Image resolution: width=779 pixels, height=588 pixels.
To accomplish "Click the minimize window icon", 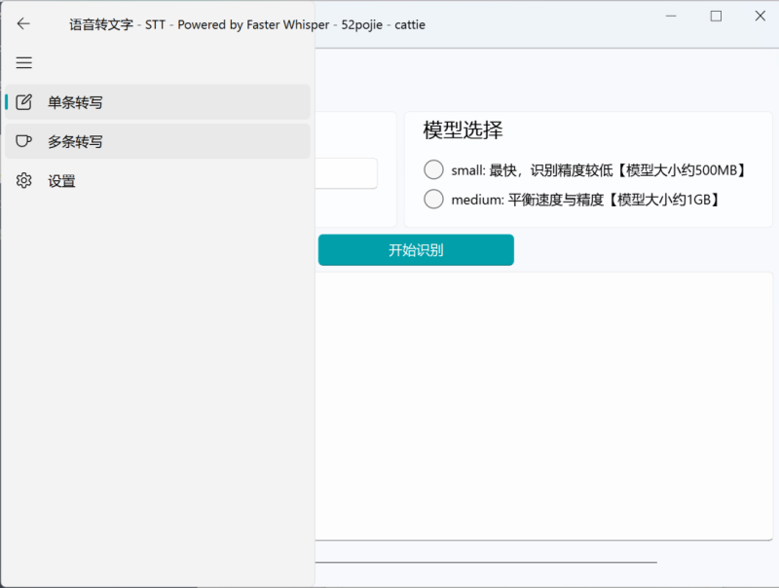I will point(671,16).
